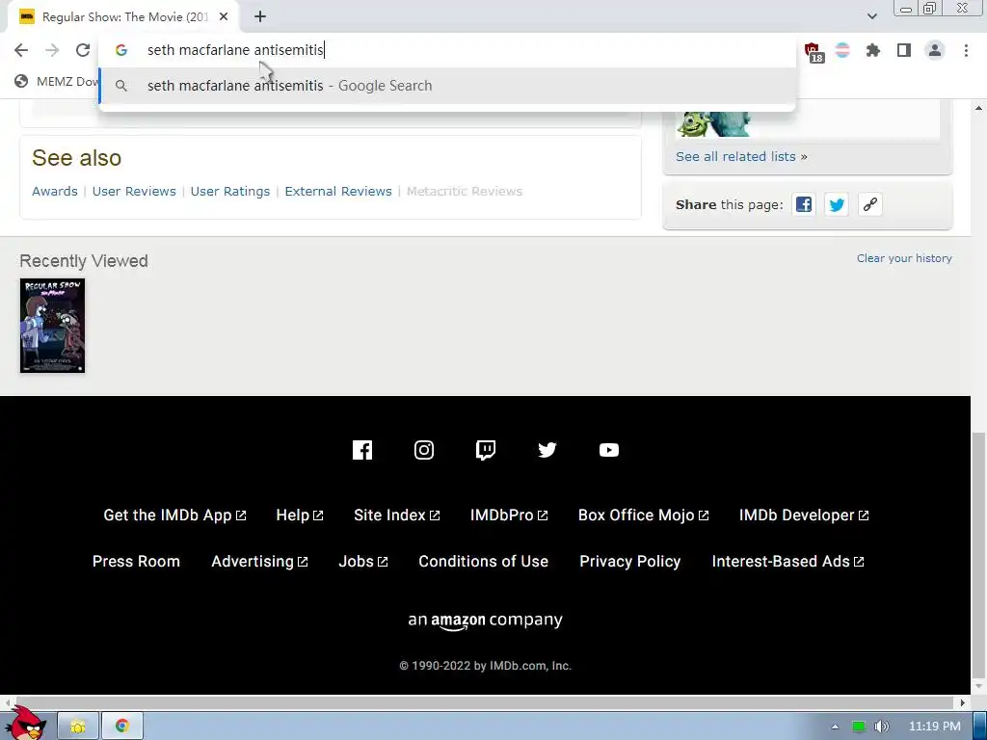Click the Chrome taskbar icon

coord(122,727)
